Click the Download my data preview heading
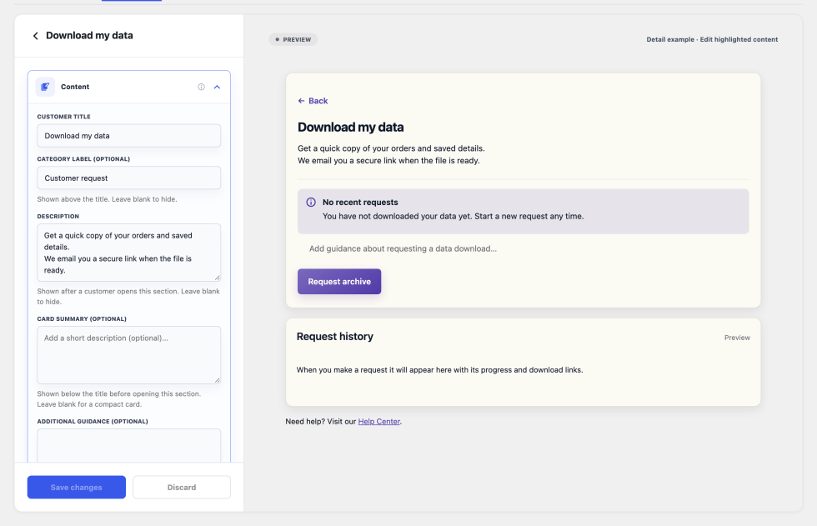 351,128
